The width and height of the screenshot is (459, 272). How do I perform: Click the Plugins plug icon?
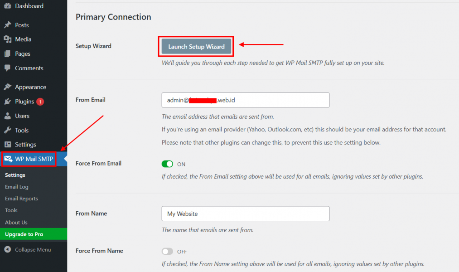[8, 102]
